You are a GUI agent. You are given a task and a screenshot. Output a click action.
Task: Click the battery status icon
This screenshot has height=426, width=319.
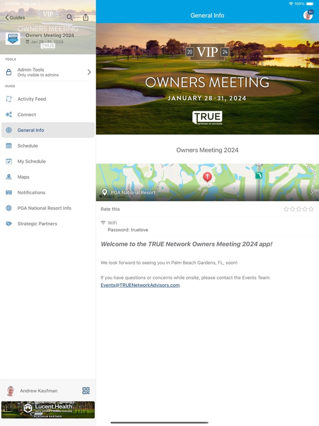pos(310,4)
